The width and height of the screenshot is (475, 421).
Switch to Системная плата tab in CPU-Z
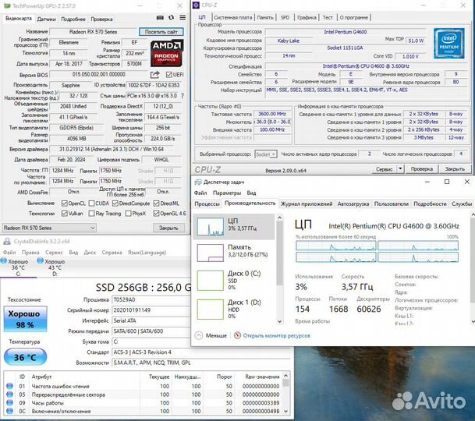232,18
